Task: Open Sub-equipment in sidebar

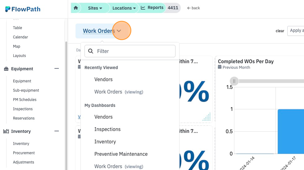Action: coord(26,90)
